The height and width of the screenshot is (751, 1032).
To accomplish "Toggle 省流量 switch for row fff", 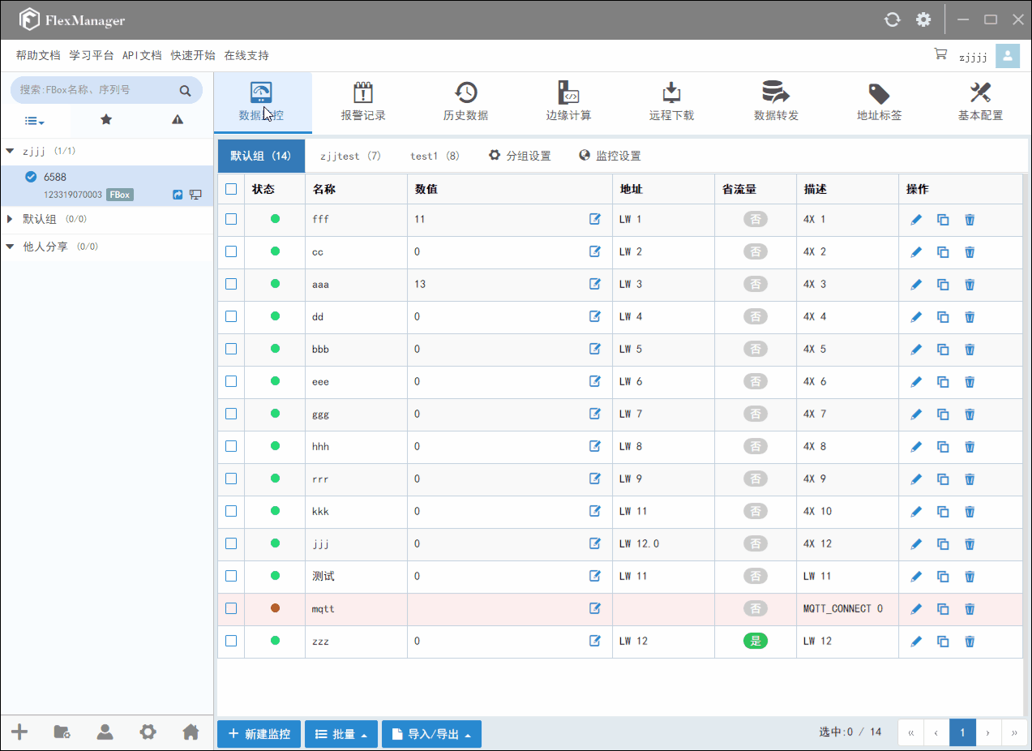I will tap(756, 220).
